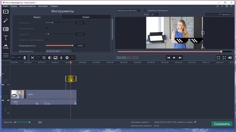The height and width of the screenshot is (132, 236).
Task: Mute the overlay track speaker
Action: tap(8, 85)
